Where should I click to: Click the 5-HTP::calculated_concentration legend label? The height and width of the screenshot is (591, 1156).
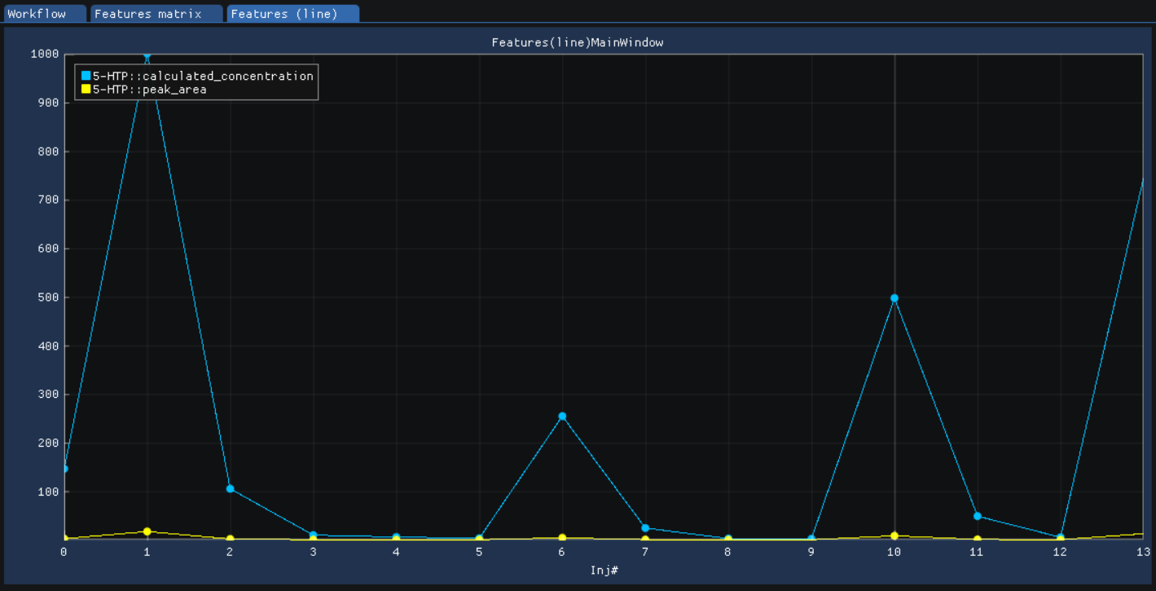[x=203, y=76]
